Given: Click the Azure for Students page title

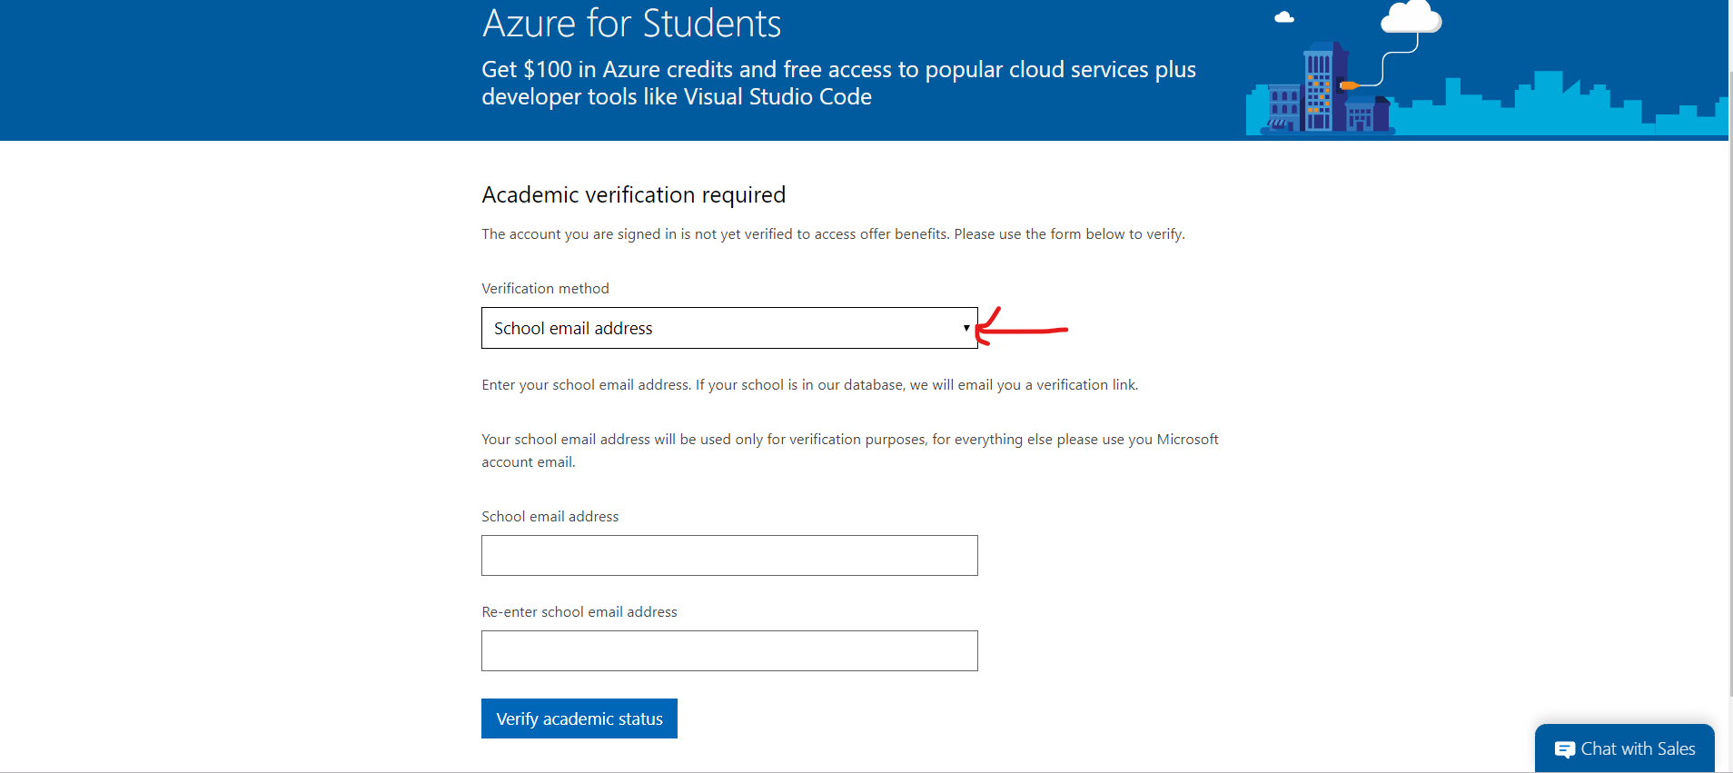Looking at the screenshot, I should (x=631, y=24).
